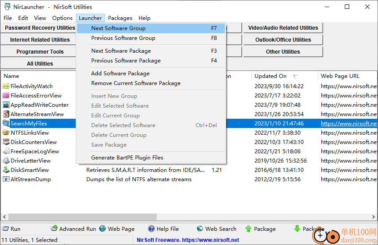This screenshot has width=378, height=245.
Task: Choose Generate BartPE Plugin Files
Action: point(151,158)
